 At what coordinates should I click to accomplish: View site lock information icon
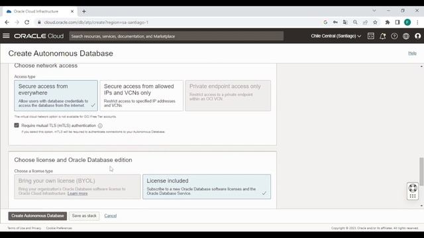coord(39,22)
